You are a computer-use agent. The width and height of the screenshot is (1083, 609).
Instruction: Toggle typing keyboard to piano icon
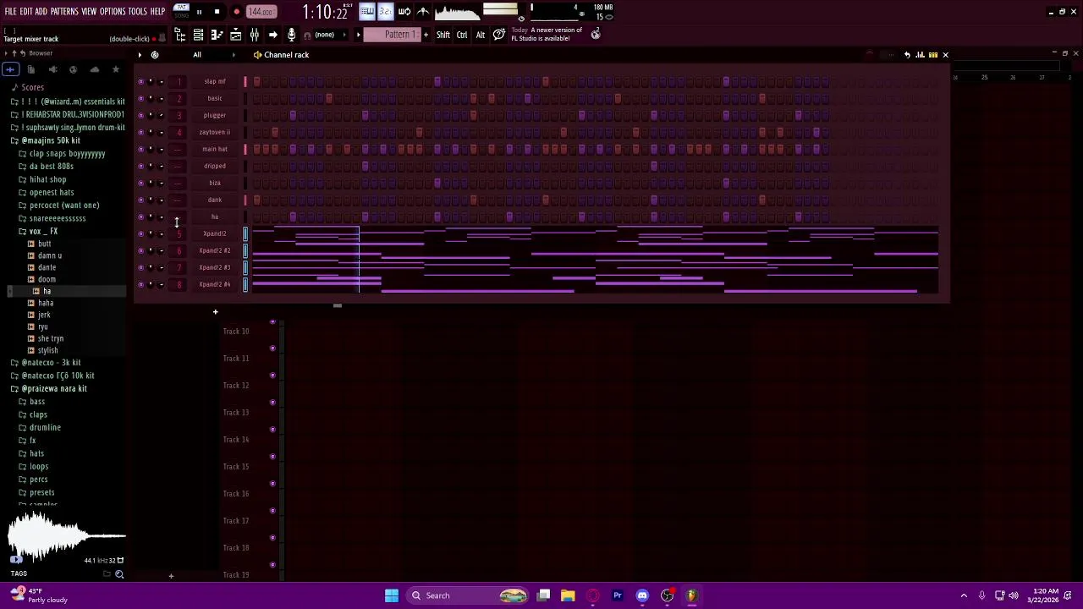[x=366, y=12]
